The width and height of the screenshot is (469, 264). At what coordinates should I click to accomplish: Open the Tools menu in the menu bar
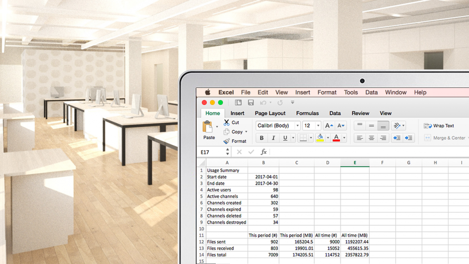point(351,92)
